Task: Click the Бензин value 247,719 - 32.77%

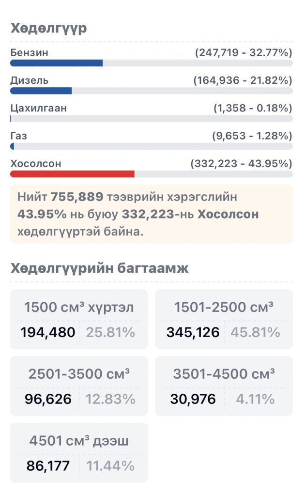Action: click(244, 52)
